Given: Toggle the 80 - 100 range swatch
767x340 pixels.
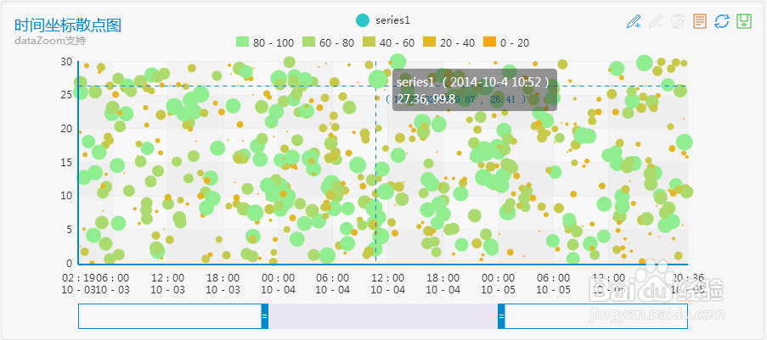Looking at the screenshot, I should coord(243,42).
